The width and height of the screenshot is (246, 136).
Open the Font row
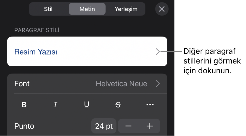tap(87, 83)
